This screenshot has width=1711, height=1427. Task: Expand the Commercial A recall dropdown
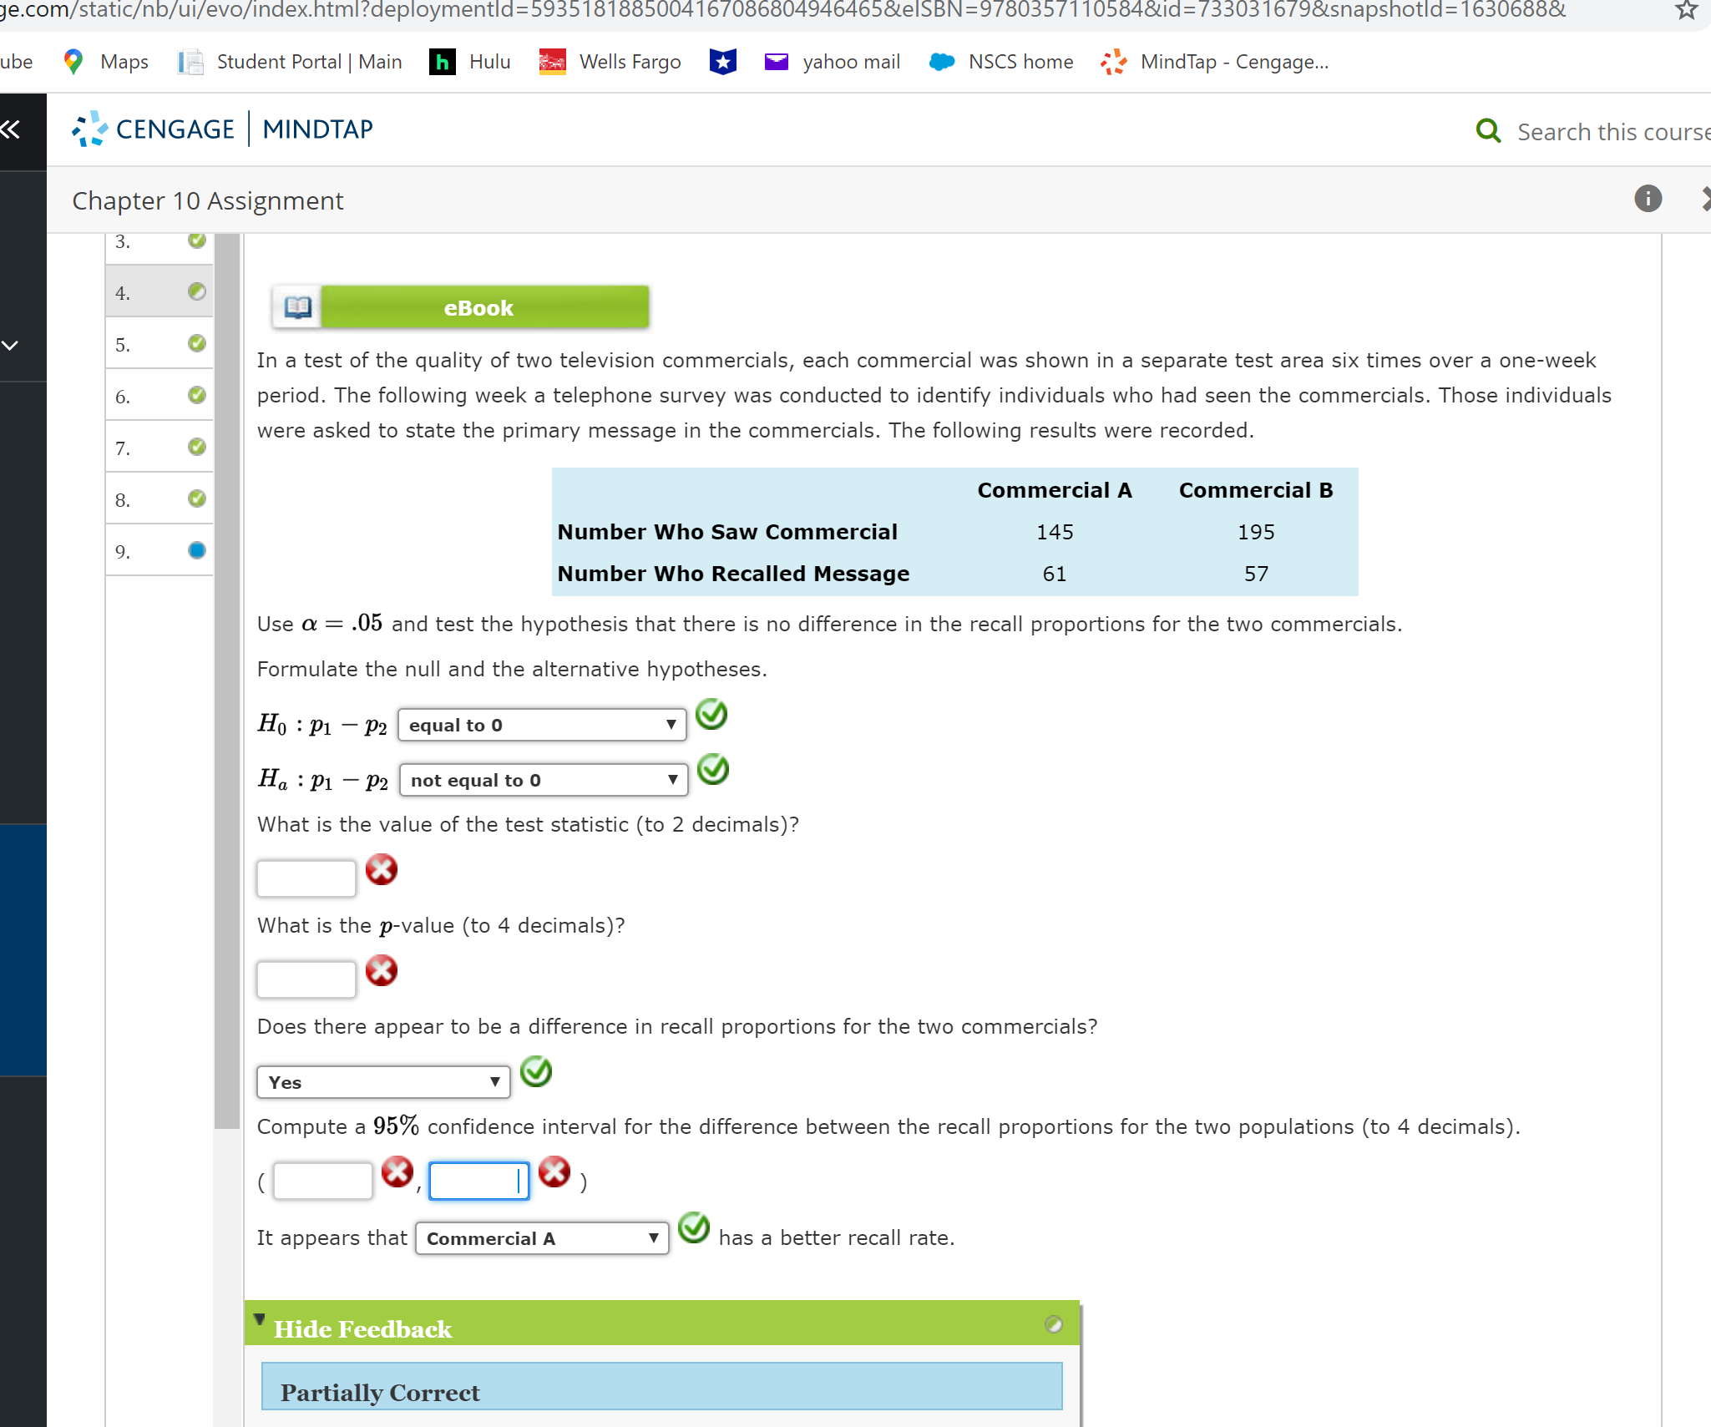(542, 1238)
